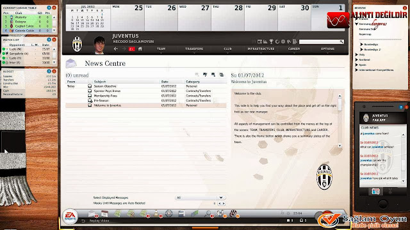Screen dimensions: 410x230
Task: Select Sunday 1 in the calendar strip
Action: (328, 18)
